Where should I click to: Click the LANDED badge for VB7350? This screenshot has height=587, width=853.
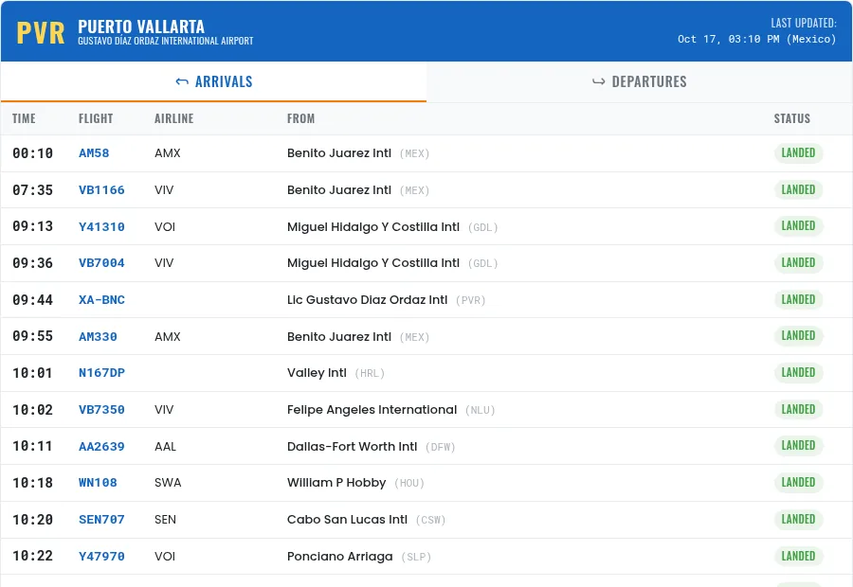(x=798, y=410)
